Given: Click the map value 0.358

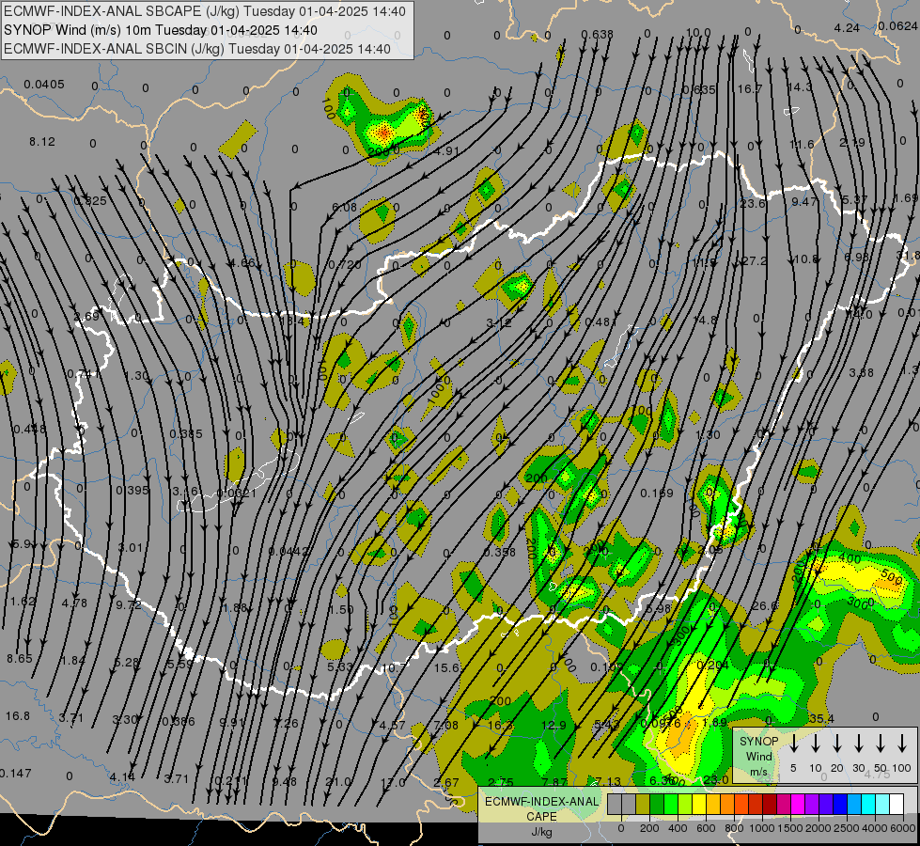Looking at the screenshot, I should 499,552.
